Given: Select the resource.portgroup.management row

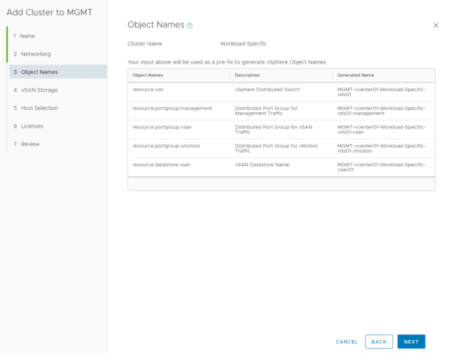Looking at the screenshot, I should (281, 111).
